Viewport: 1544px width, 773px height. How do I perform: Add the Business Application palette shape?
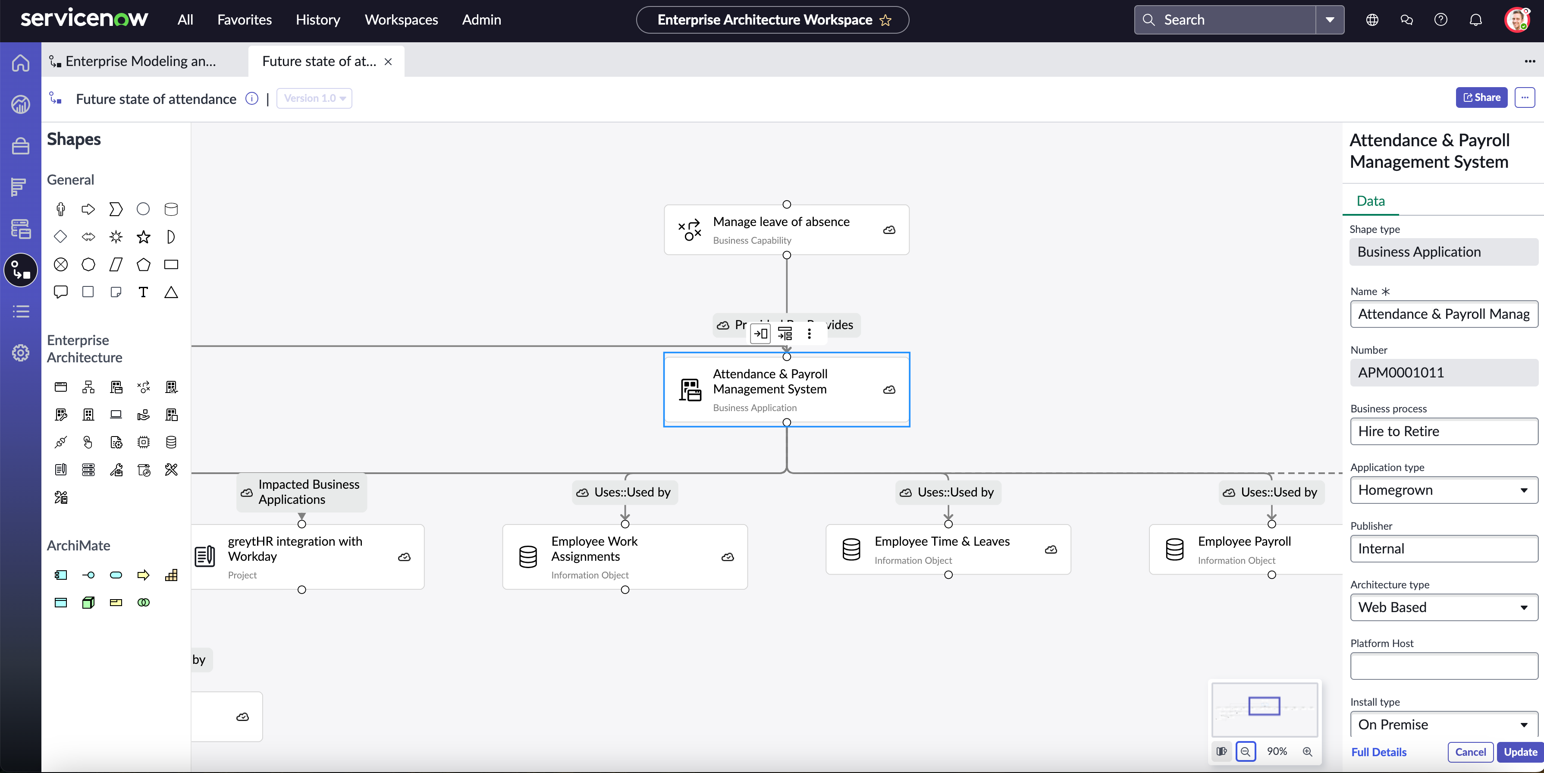click(x=116, y=387)
